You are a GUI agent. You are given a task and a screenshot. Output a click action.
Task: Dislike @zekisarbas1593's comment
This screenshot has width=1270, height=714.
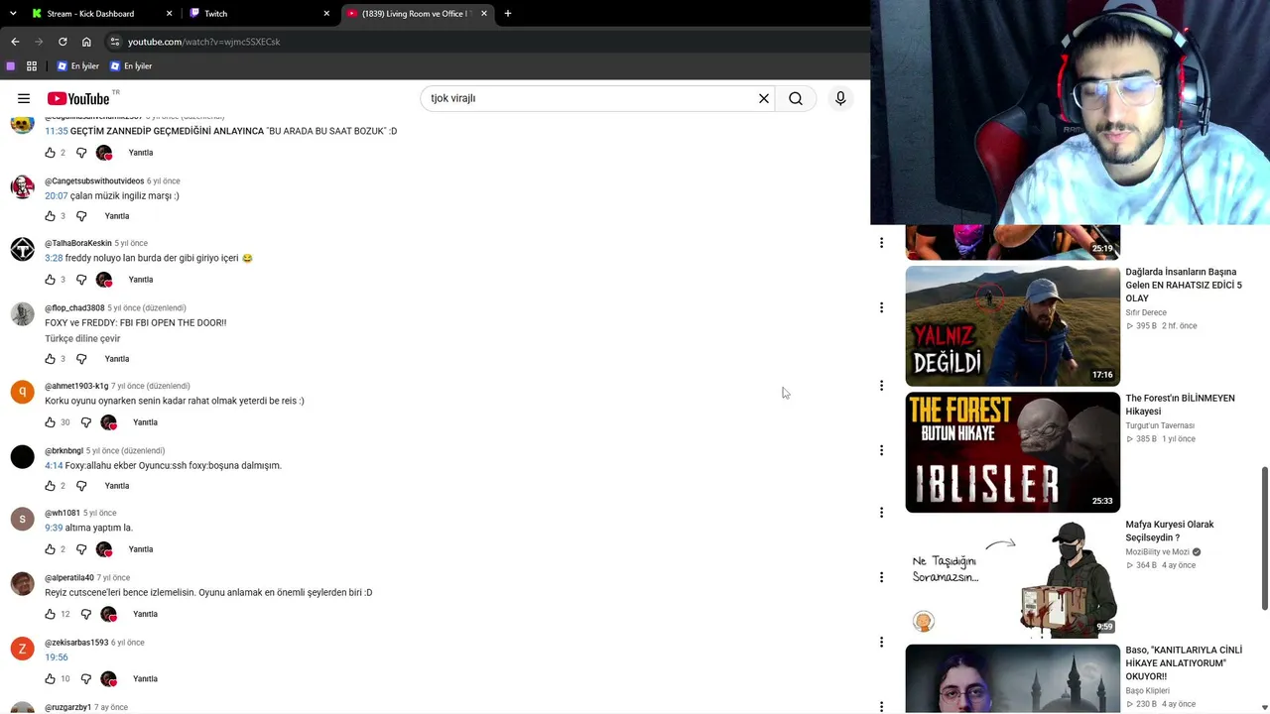(86, 679)
